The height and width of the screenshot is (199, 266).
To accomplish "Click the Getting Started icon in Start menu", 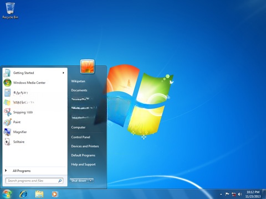I will [x=7, y=73].
